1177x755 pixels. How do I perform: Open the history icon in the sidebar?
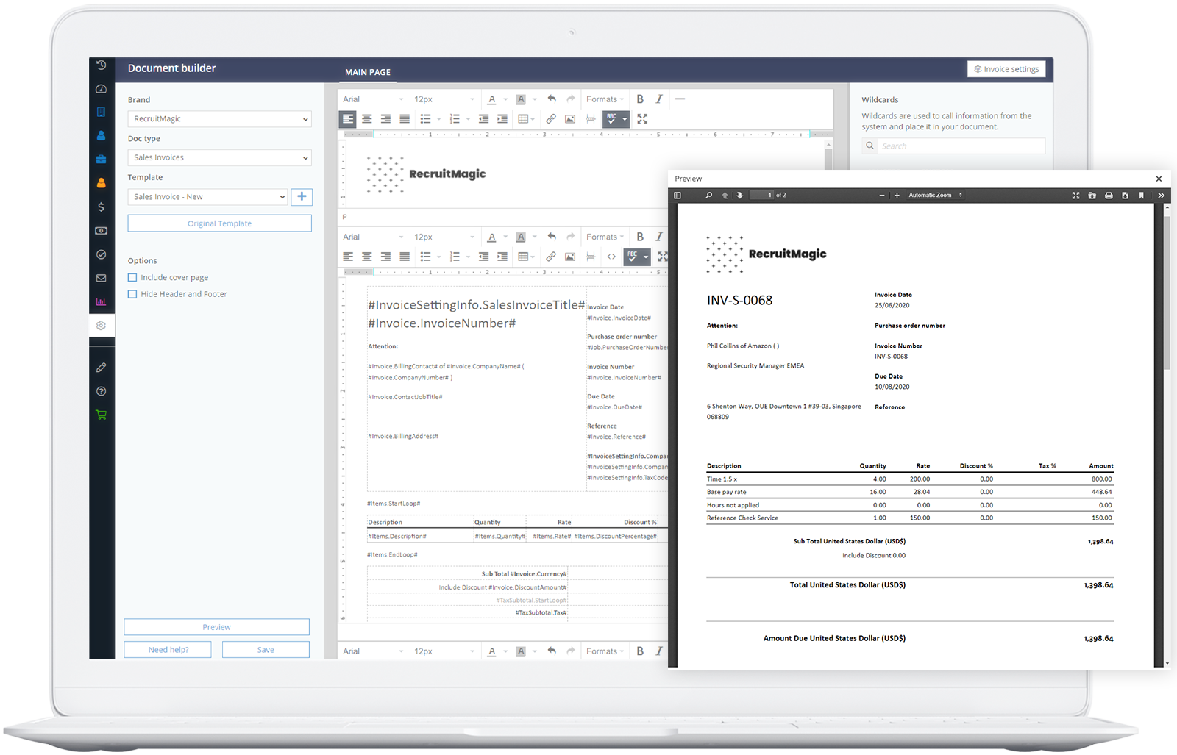pyautogui.click(x=102, y=65)
